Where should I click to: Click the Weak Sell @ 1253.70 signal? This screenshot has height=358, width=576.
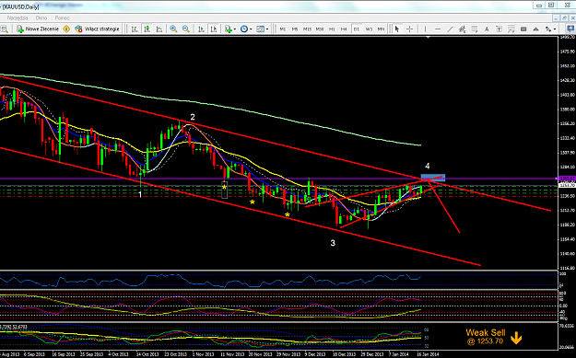pyautogui.click(x=493, y=337)
